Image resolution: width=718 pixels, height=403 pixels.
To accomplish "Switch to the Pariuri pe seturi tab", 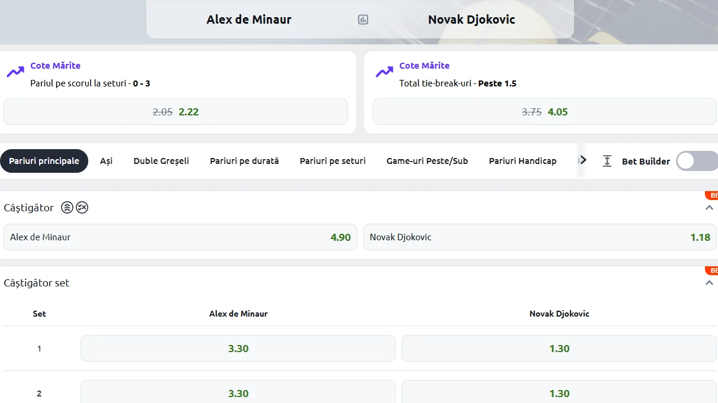I will coord(332,161).
